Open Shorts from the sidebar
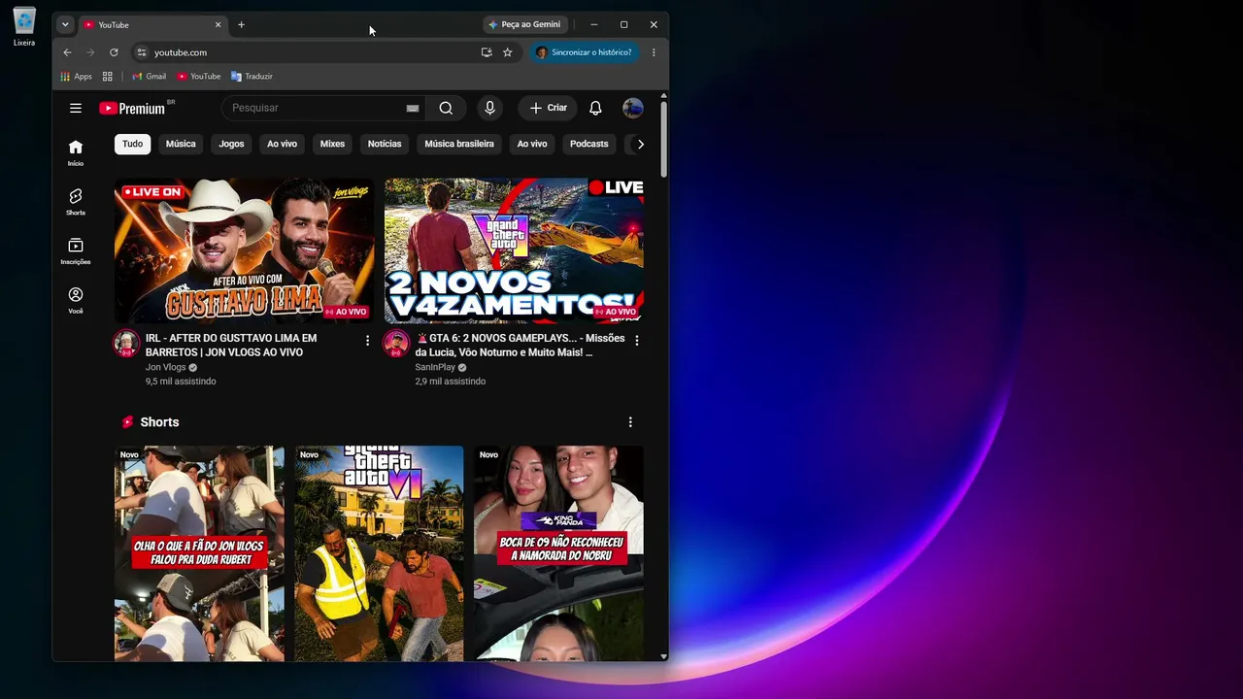 pos(76,202)
